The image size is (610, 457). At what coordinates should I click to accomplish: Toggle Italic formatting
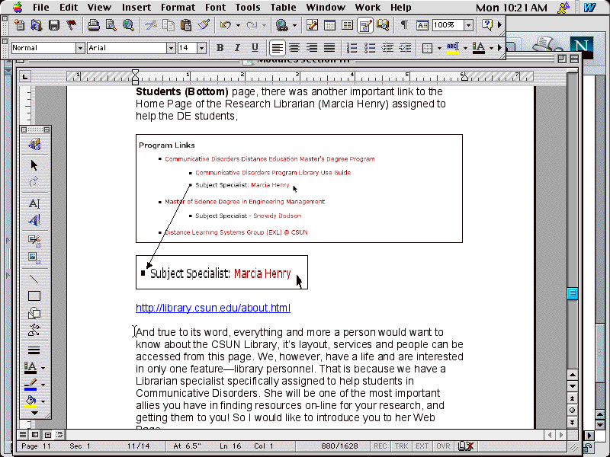237,48
